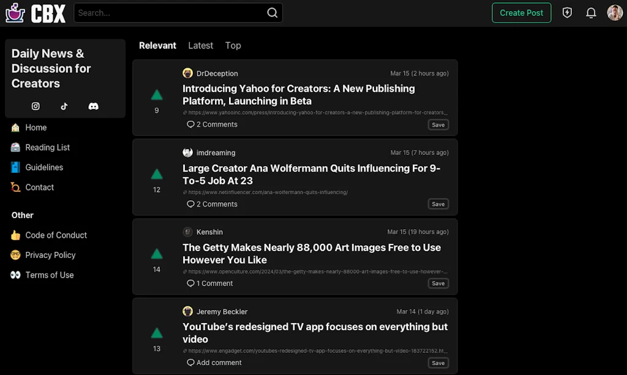627x375 pixels.
Task: Switch to the Latest tab
Action: [x=200, y=45]
